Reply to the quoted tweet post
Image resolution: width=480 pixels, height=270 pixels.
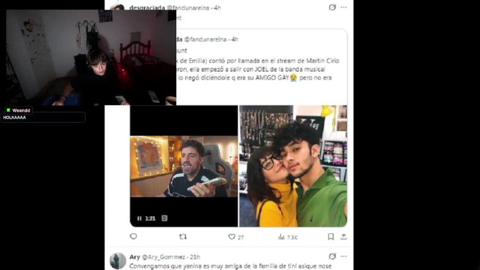coord(133,237)
